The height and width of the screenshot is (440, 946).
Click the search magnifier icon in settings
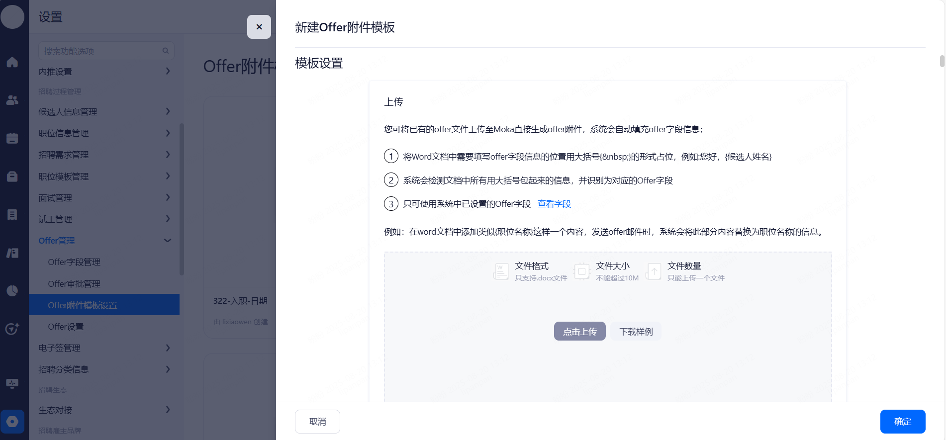166,51
